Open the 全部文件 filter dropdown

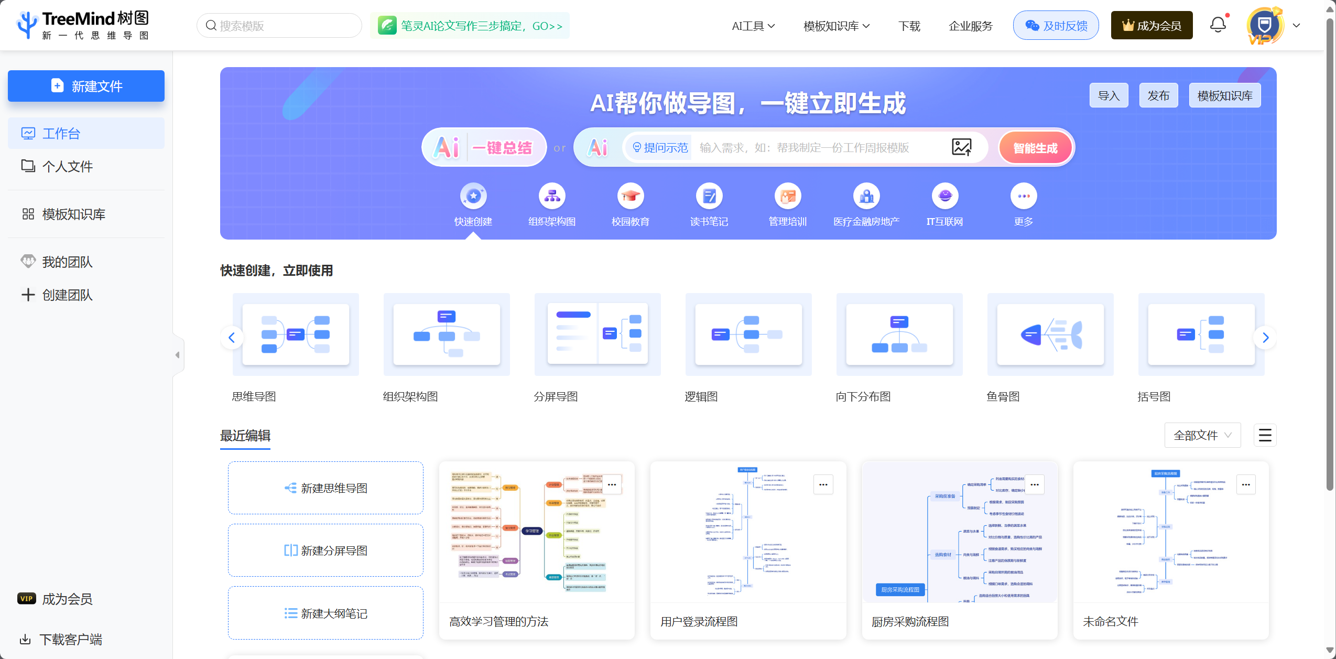click(x=1202, y=435)
